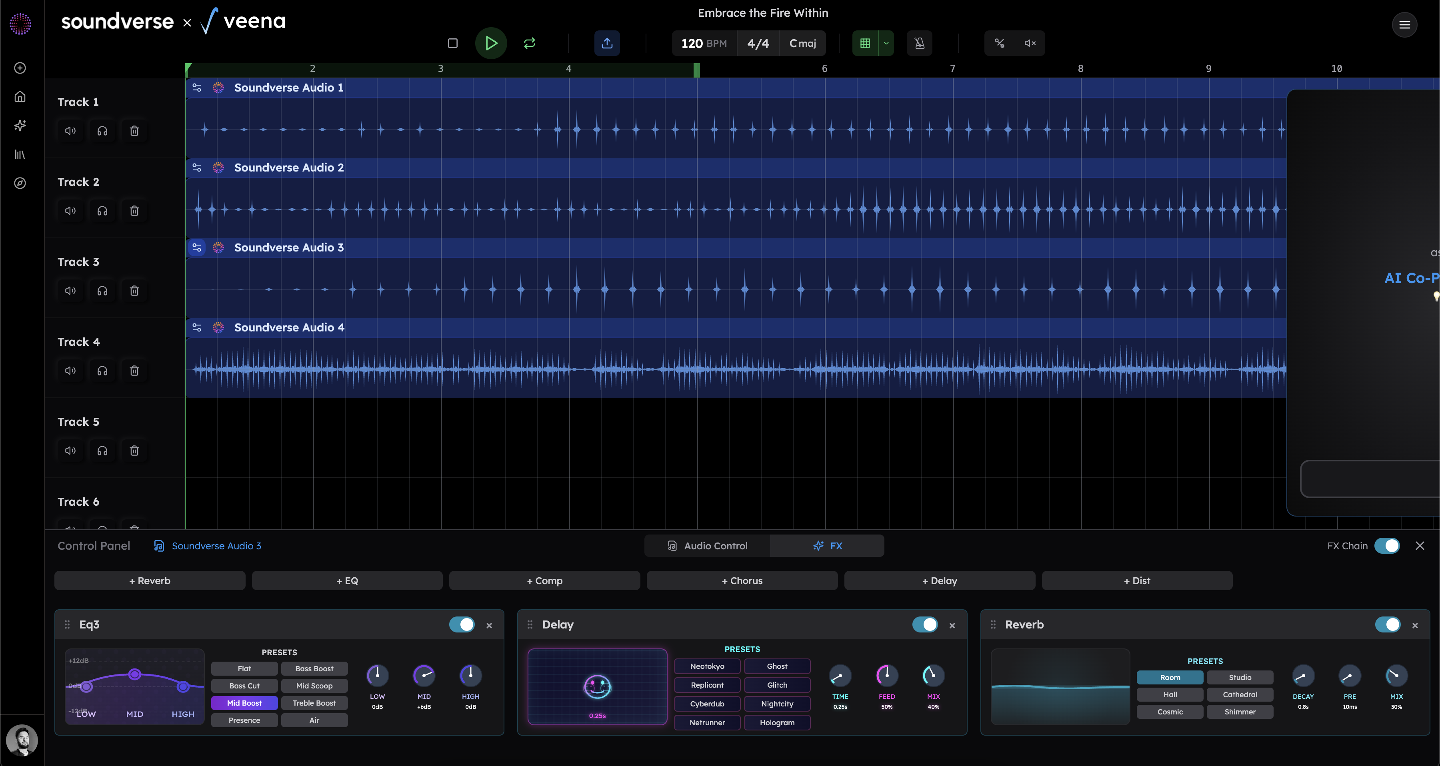Viewport: 1440px width, 766px height.
Task: Switch to the FX tab
Action: tap(827, 546)
